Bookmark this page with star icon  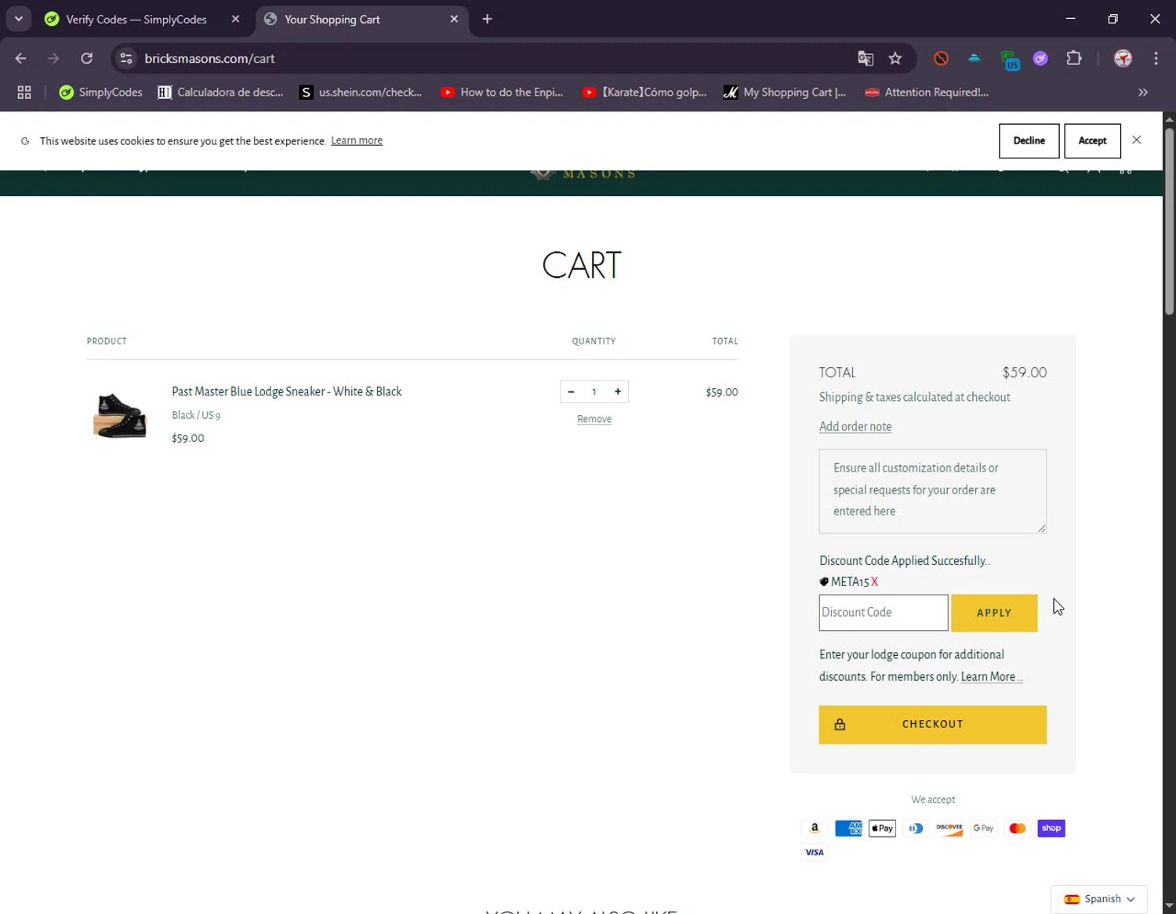coord(895,58)
